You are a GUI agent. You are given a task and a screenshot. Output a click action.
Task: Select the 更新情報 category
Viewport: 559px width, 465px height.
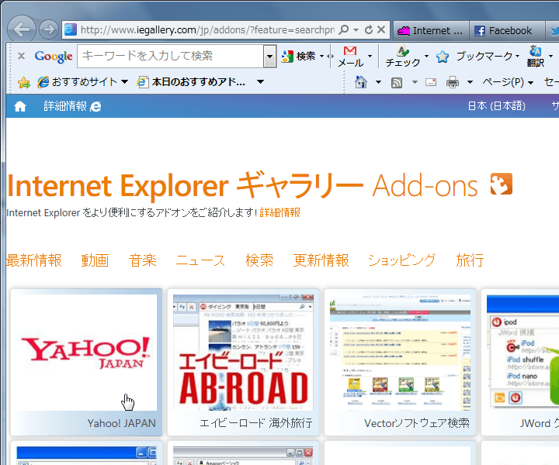click(x=321, y=260)
